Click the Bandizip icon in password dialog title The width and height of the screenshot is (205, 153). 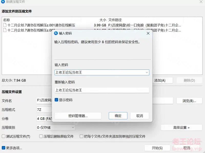[x=56, y=33]
